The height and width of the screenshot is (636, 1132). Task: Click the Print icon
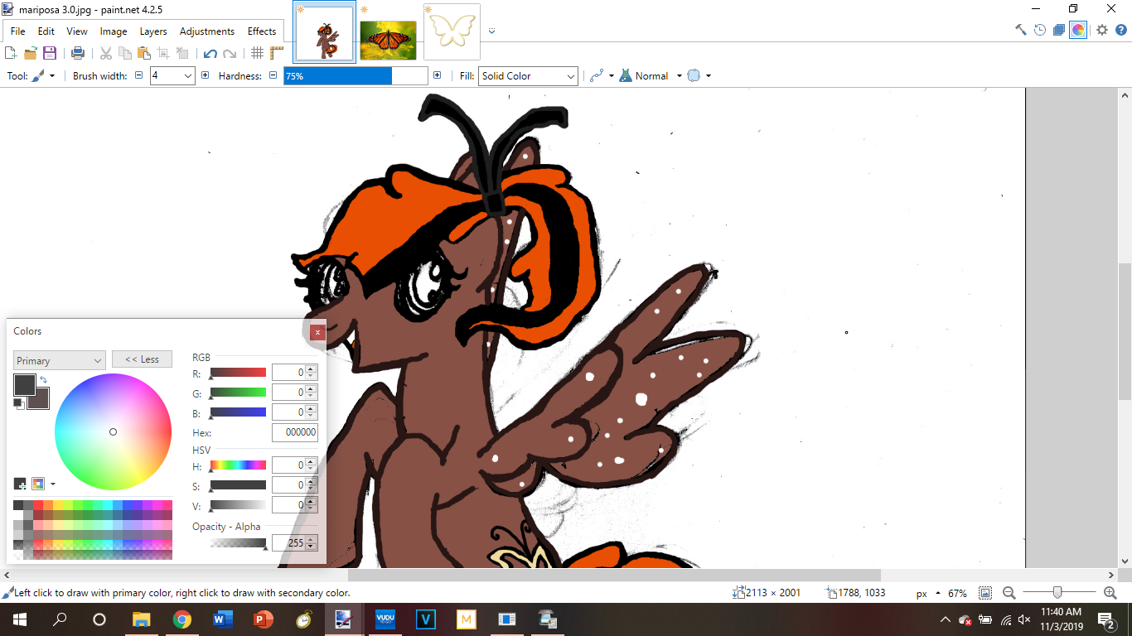pos(78,53)
